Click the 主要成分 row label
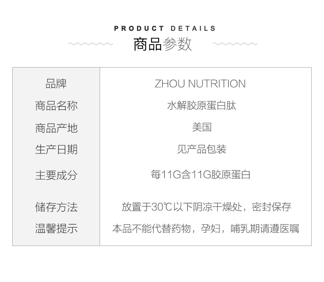The image size is (324, 282). click(x=56, y=175)
